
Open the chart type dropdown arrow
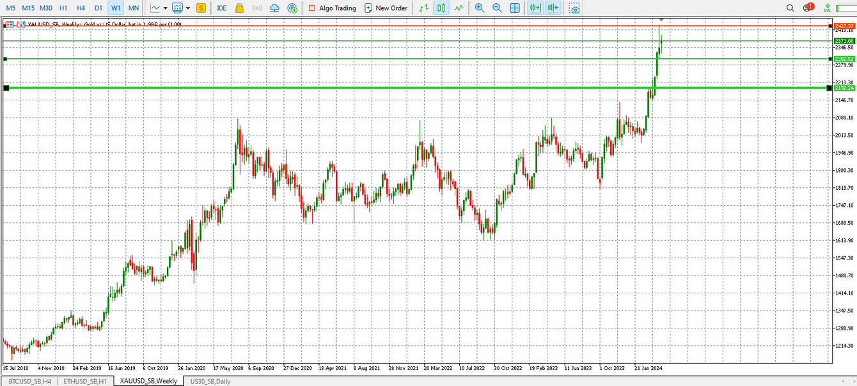[x=165, y=8]
